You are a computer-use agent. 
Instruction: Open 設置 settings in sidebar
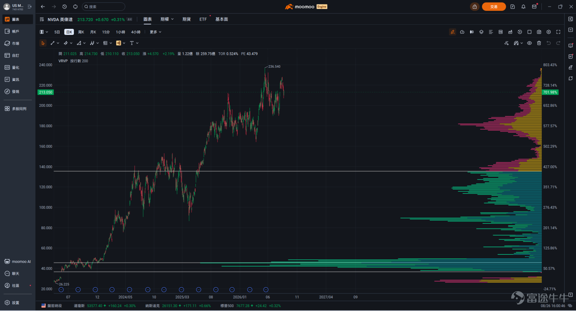[17, 303]
